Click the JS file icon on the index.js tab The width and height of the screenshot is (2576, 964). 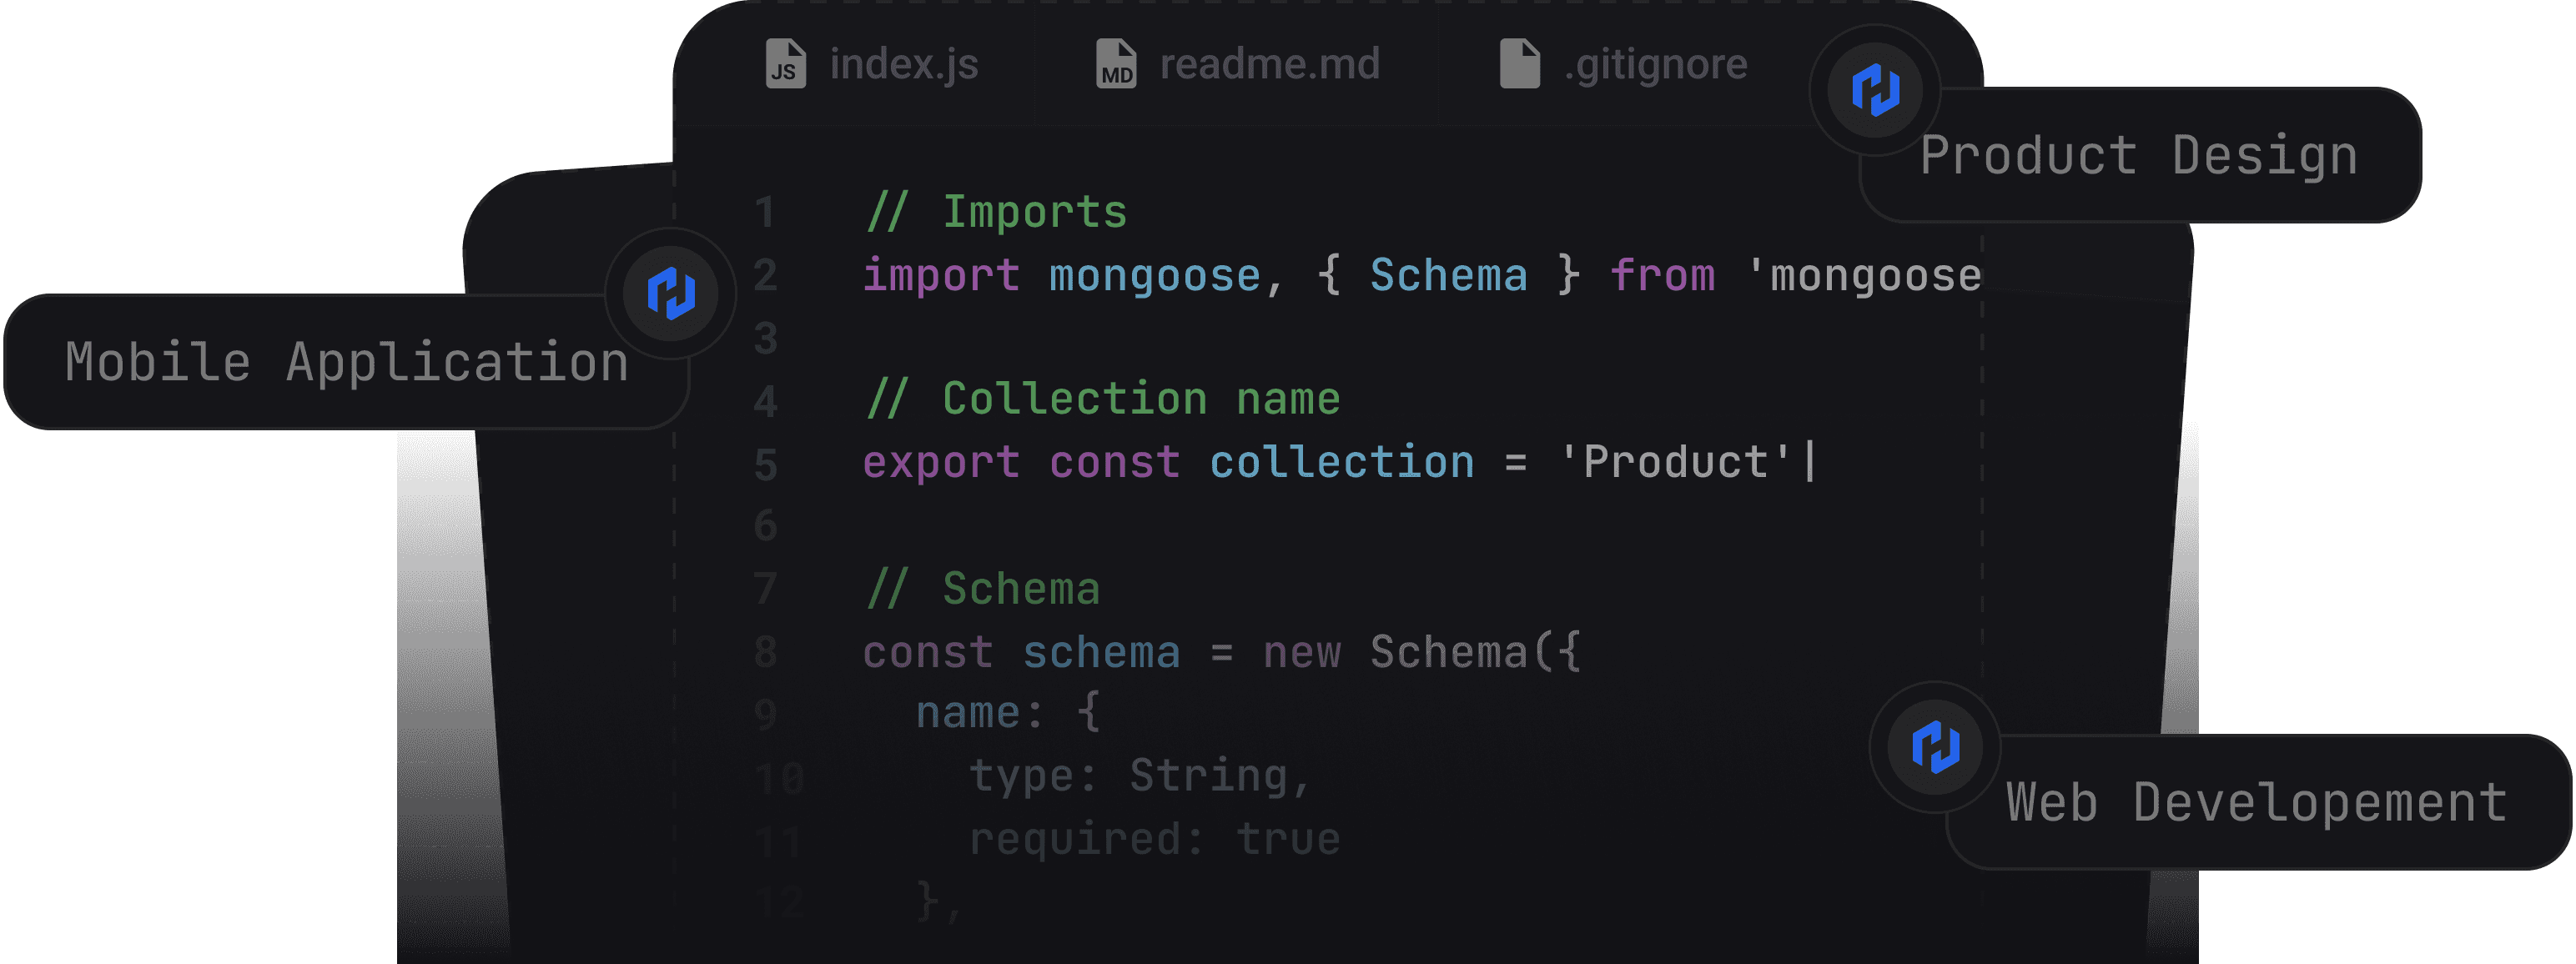point(785,64)
